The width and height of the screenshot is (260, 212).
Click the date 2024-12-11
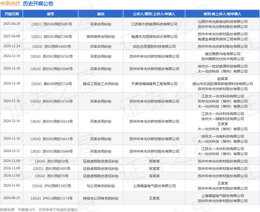[x=12, y=151]
